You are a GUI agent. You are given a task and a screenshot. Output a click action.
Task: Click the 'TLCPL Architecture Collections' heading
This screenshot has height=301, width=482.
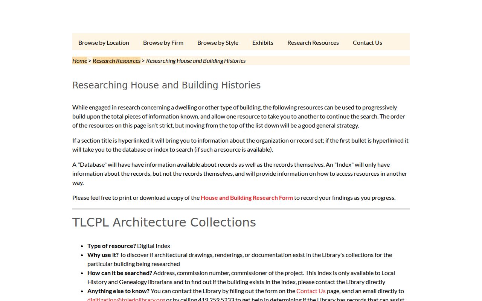(164, 222)
